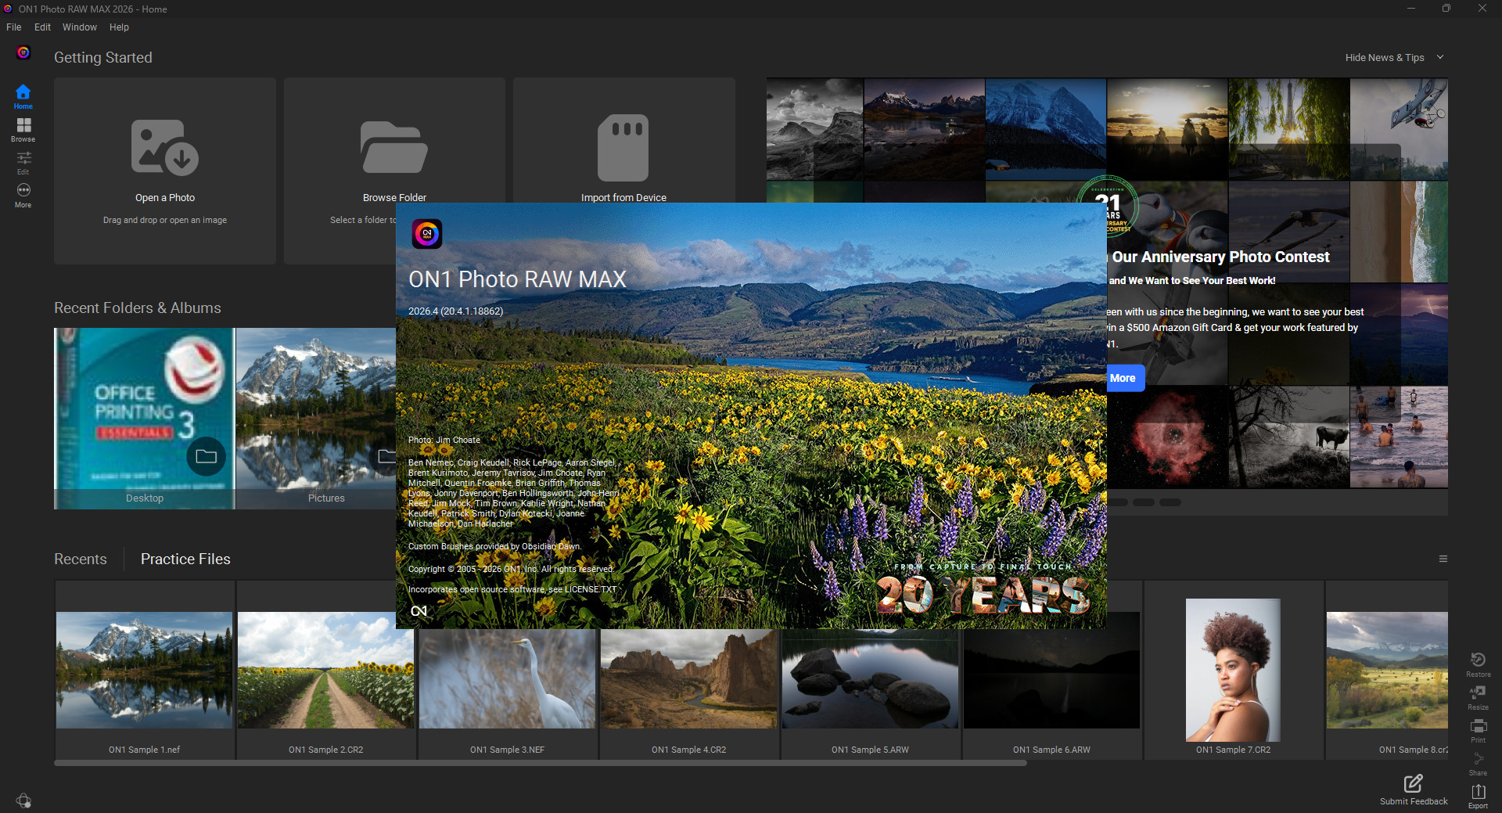The height and width of the screenshot is (813, 1502).
Task: Click the Share icon in right sidebar
Action: pyautogui.click(x=1478, y=763)
